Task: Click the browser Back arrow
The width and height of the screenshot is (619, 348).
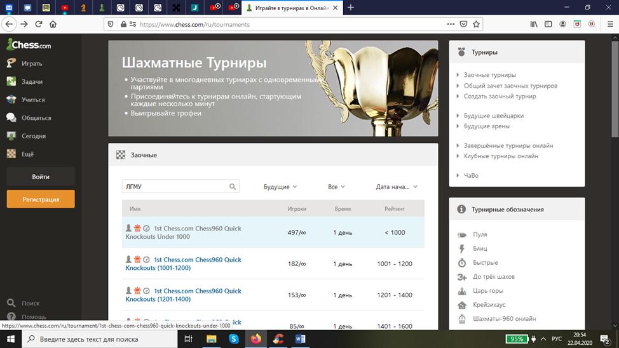Action: click(x=9, y=24)
